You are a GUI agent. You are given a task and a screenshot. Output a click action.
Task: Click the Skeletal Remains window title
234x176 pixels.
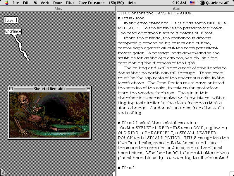click(49, 89)
